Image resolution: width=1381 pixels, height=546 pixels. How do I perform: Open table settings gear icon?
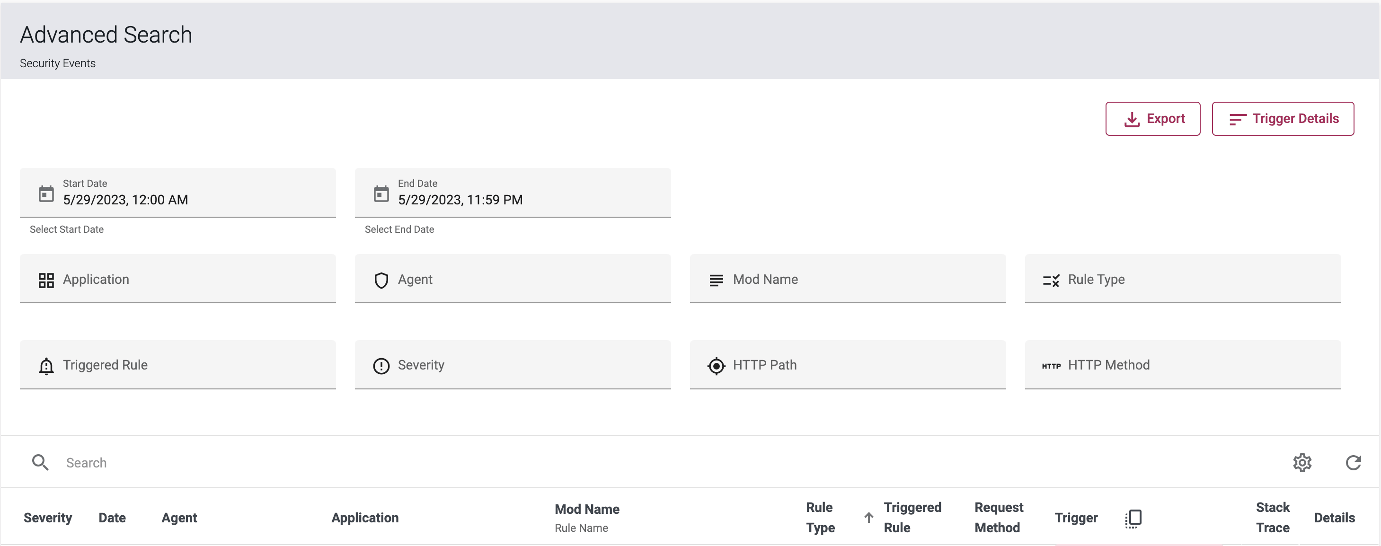click(1302, 462)
